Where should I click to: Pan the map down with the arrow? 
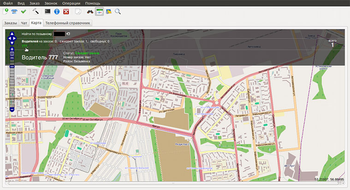point(12,43)
